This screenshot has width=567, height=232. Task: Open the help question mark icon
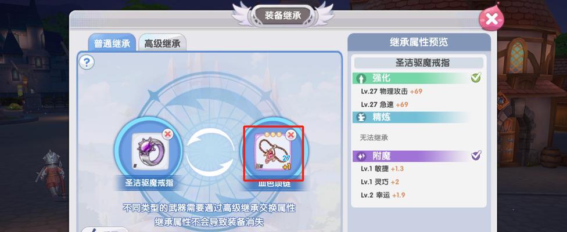(x=87, y=63)
